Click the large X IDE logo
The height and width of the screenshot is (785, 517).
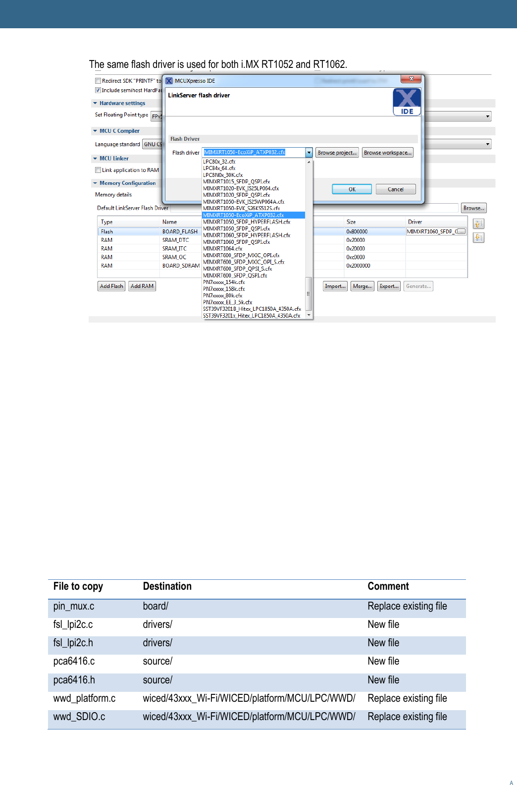407,102
